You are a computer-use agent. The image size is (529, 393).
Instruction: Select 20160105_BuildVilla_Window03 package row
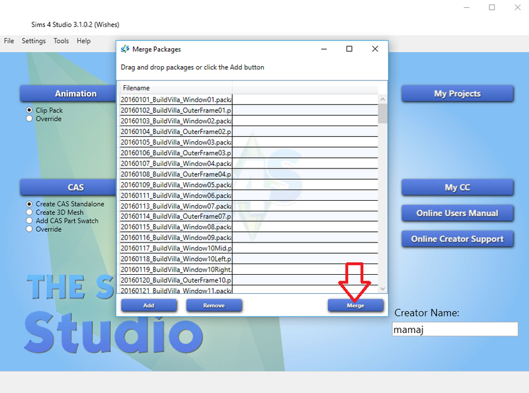point(249,142)
